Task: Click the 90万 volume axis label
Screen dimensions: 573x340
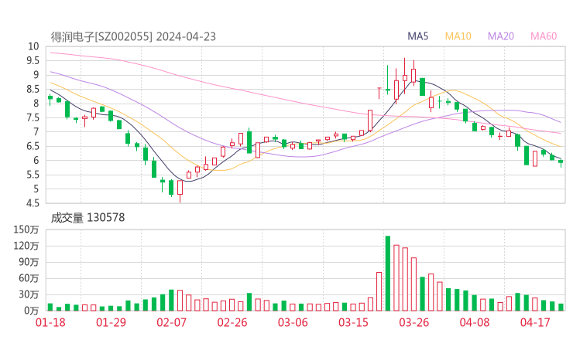Action: tap(29, 262)
